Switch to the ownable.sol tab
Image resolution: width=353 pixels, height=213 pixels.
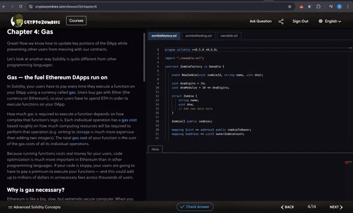pos(229,36)
